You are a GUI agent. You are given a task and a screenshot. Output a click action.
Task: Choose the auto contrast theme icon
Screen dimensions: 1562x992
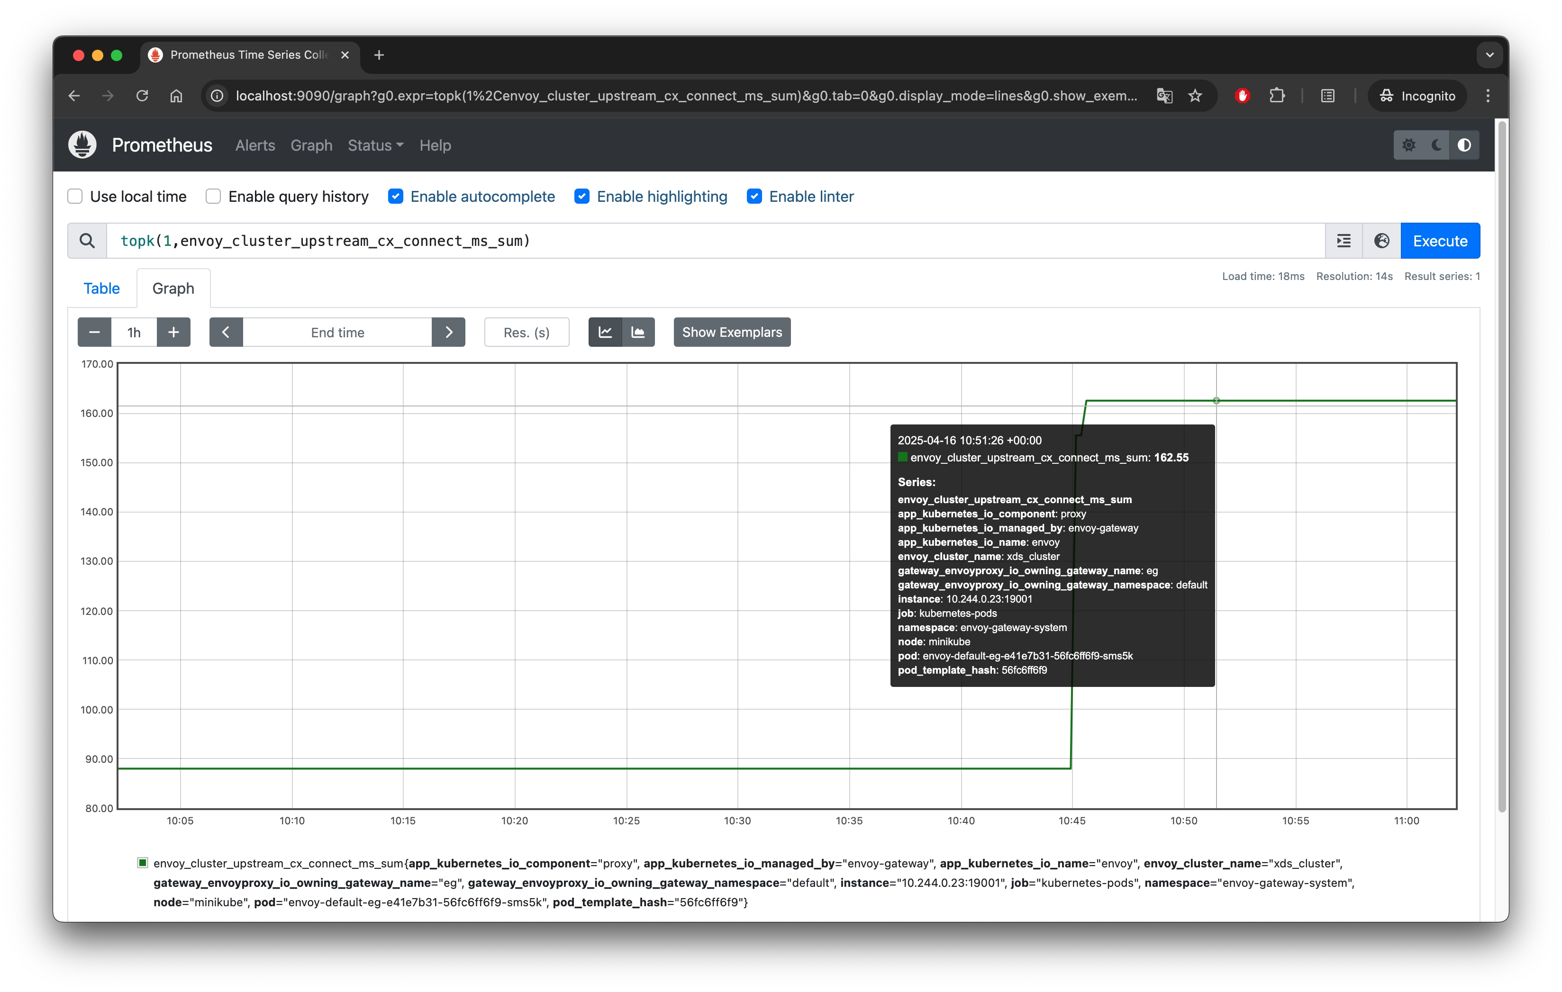[x=1464, y=145]
